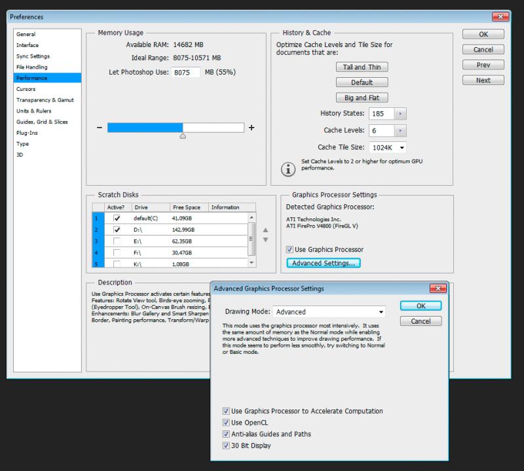524x471 pixels.
Task: Open the Cache Tile Size dropdown
Action: tap(388, 148)
